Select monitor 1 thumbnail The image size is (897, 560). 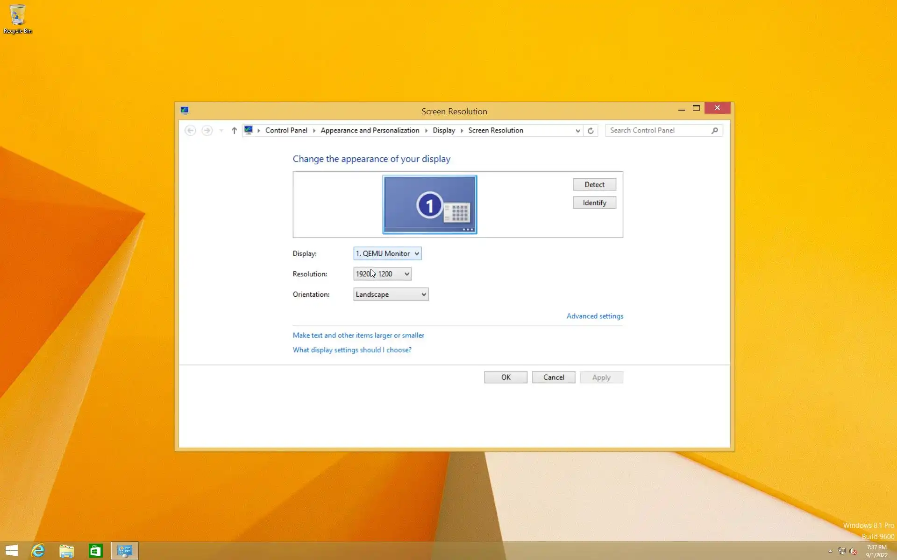click(429, 204)
